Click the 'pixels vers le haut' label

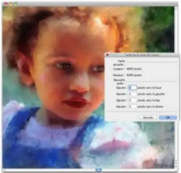point(149,88)
